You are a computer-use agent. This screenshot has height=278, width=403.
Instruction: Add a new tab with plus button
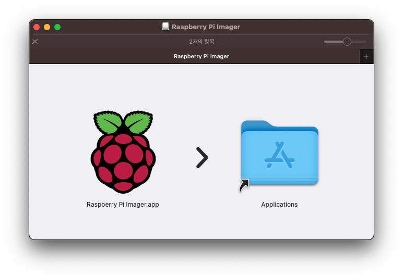[x=366, y=57]
